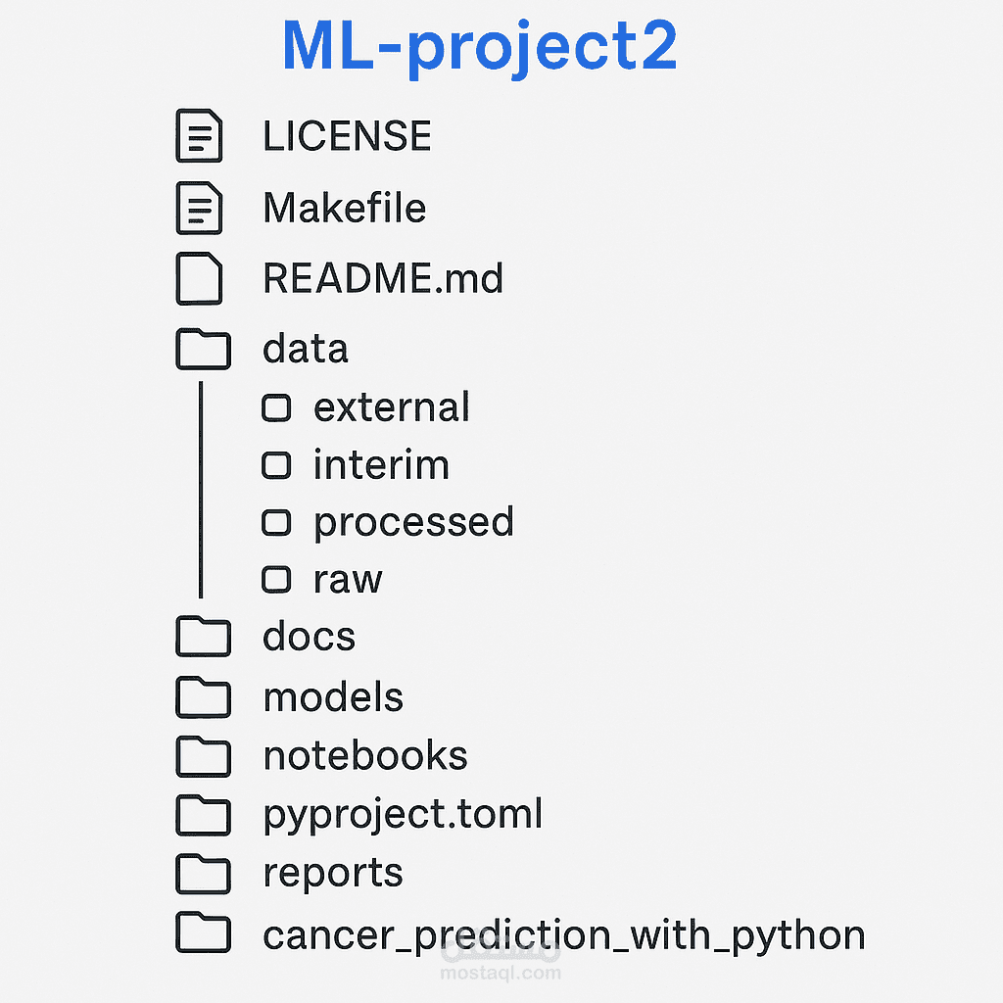Click the models folder icon

click(x=203, y=697)
